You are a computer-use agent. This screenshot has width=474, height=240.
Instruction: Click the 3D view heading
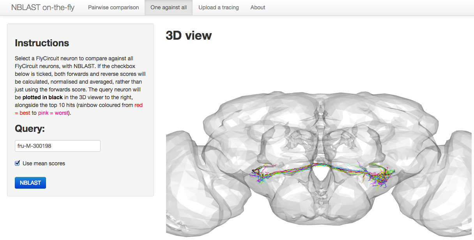coord(189,35)
